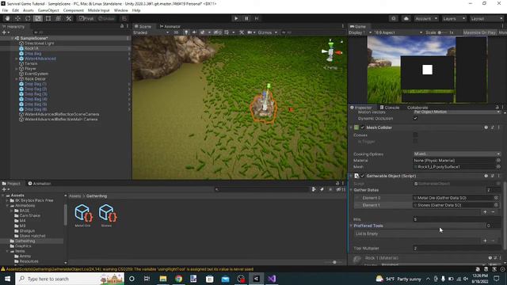Click the Step frame button
507x285 pixels.
tap(257, 18)
